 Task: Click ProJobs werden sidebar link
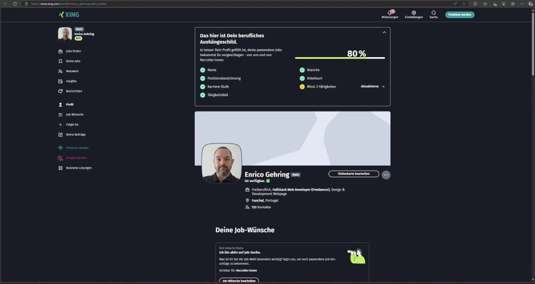point(72,158)
